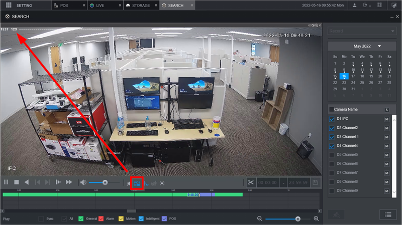Enable the Sync checkbox
402x225 pixels.
pos(41,219)
